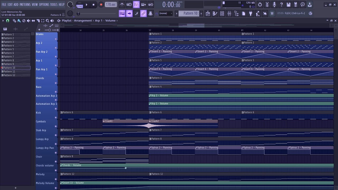Screen dimensions: 338x190
Task: Toggle the link-to-controller chain icon
Action: [143, 13]
